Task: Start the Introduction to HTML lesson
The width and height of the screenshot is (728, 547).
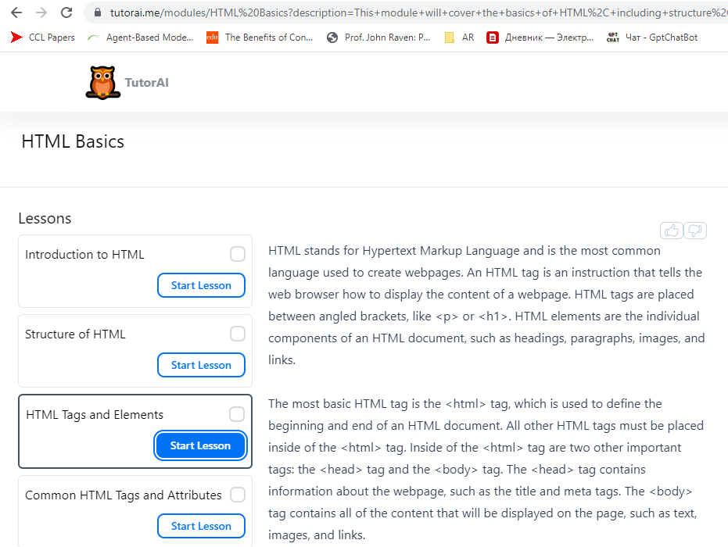Action: click(201, 285)
